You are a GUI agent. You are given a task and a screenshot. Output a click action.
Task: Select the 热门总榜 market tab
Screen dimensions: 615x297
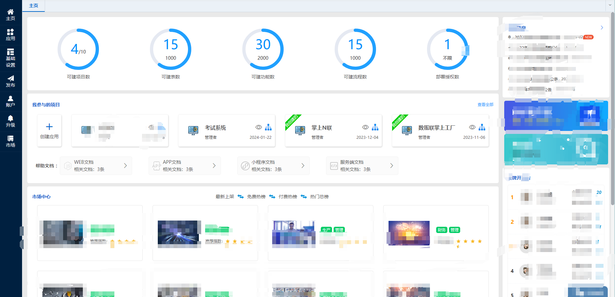[319, 197]
